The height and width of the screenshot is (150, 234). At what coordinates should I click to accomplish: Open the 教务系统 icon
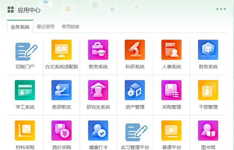pos(98,50)
